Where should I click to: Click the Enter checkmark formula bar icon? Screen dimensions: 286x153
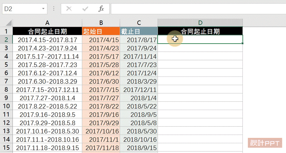coord(85,9)
